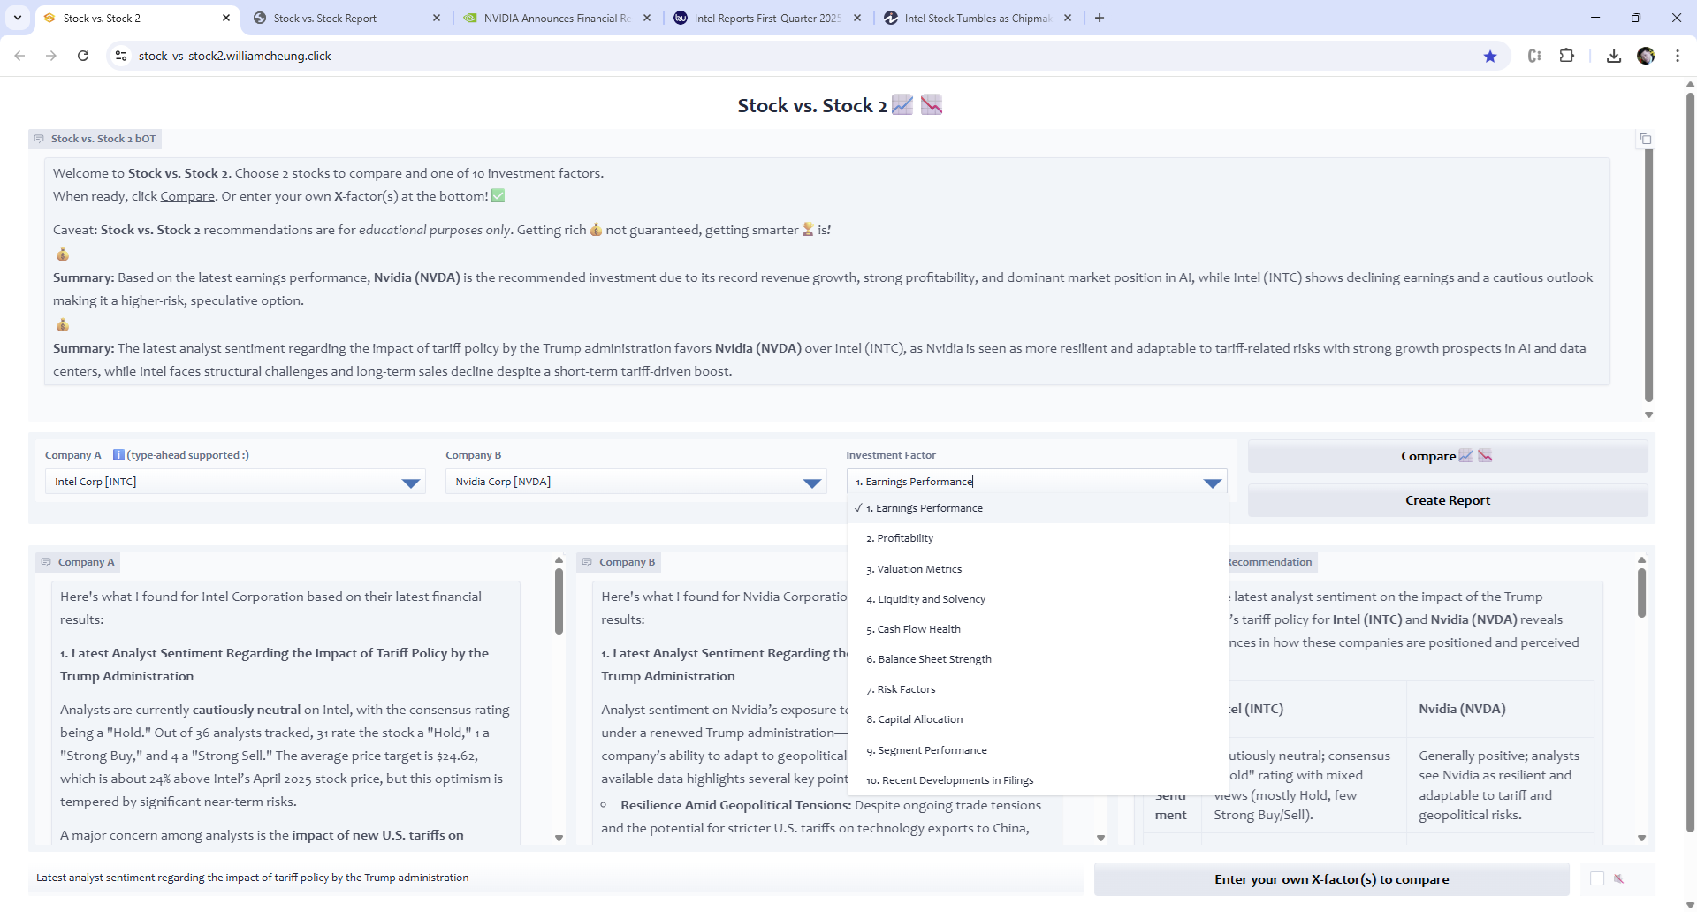Click the Compare button

[x=1448, y=456]
